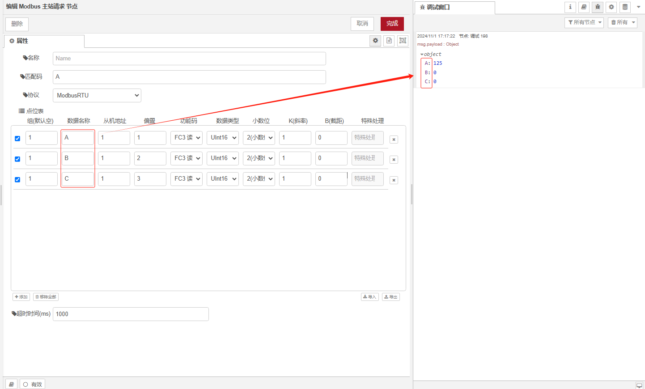Open the UInt16 data type dropdown in row B

point(223,158)
